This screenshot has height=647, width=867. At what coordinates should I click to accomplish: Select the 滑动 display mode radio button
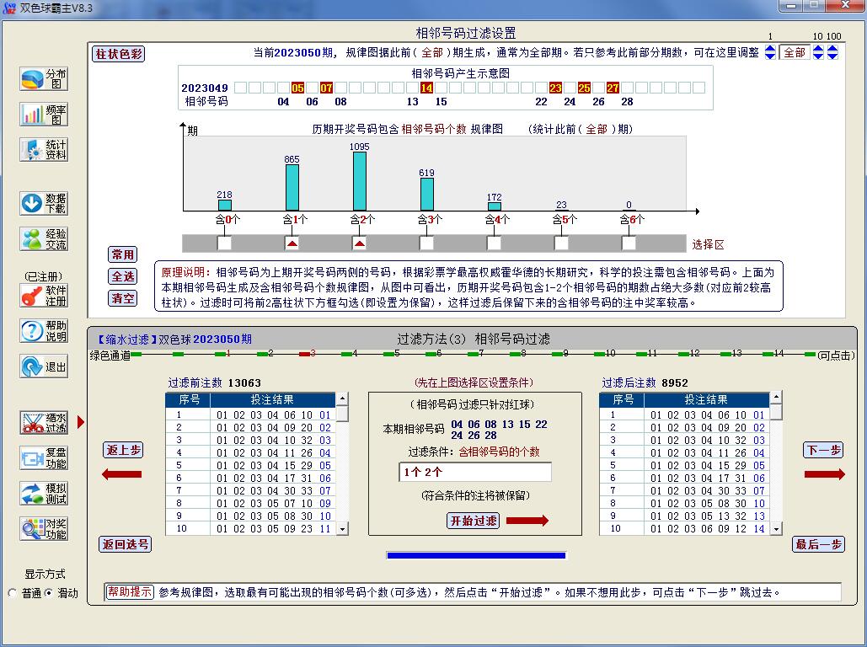(x=49, y=593)
